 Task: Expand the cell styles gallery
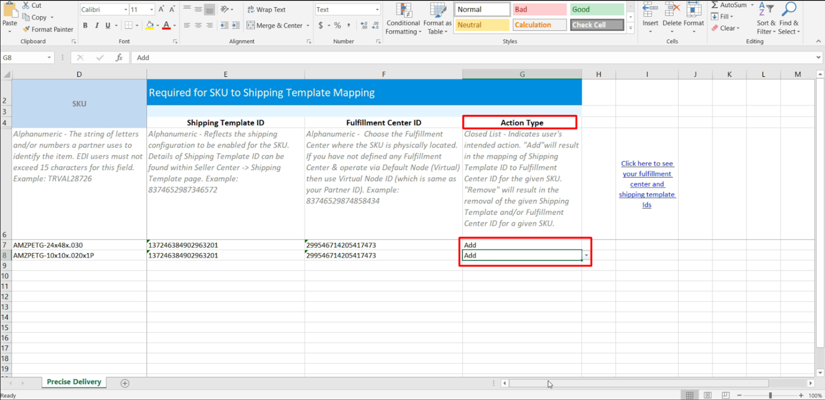tap(630, 28)
